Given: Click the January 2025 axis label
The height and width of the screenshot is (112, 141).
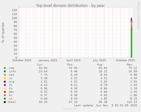Looking at the screenshot, I should 48,60.
